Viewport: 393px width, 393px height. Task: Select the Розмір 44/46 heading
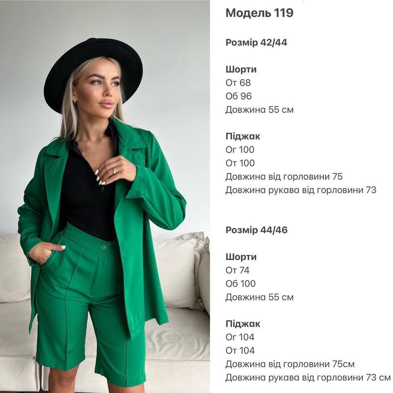point(256,230)
